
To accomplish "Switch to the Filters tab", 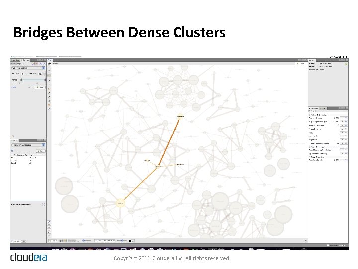I will (323, 108).
